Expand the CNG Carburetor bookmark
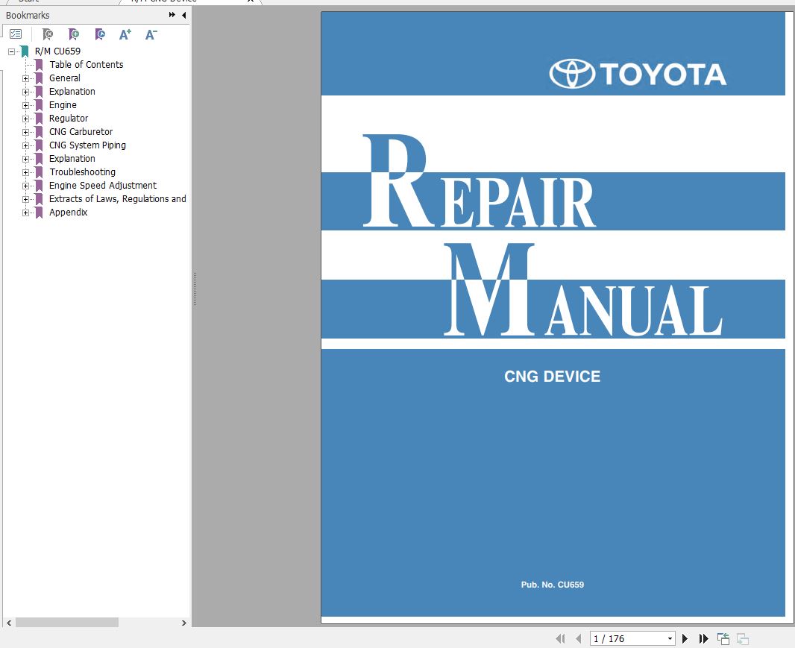Screen dimensions: 795x648 pyautogui.click(x=25, y=132)
